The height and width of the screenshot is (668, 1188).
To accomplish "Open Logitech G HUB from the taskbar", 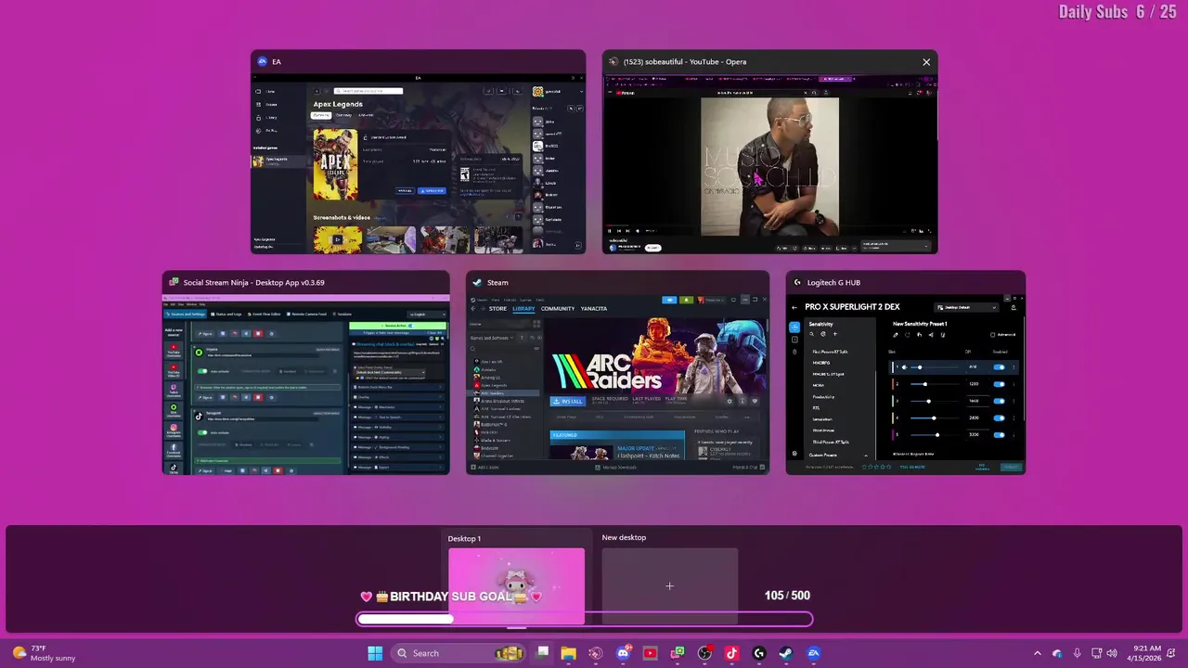I will pyautogui.click(x=759, y=653).
